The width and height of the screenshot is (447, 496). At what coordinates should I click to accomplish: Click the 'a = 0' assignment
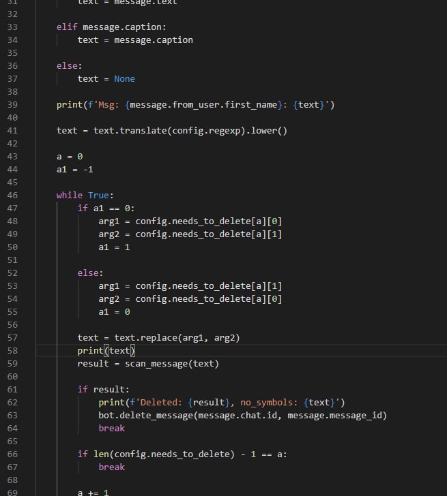tap(70, 157)
